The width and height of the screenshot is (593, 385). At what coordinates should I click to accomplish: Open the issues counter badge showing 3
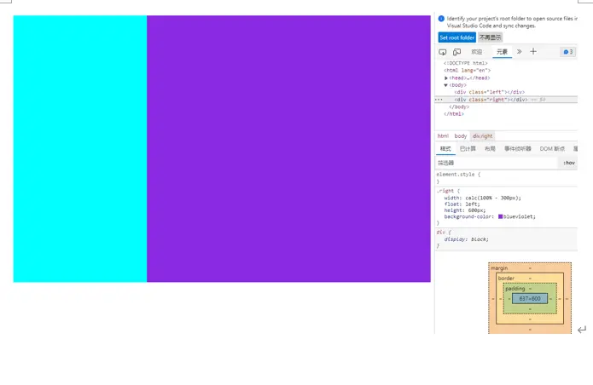pyautogui.click(x=568, y=52)
